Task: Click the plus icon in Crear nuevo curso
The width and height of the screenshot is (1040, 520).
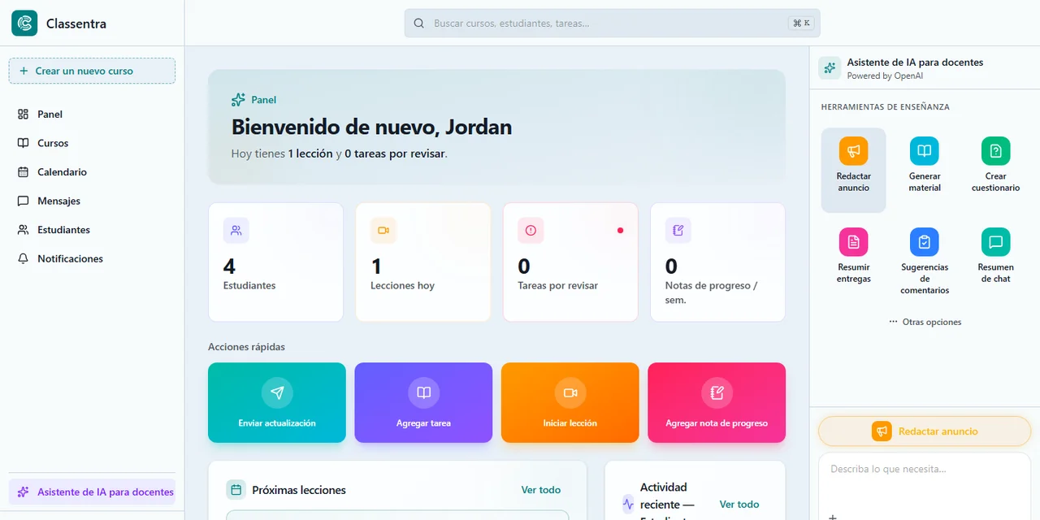Action: [24, 71]
